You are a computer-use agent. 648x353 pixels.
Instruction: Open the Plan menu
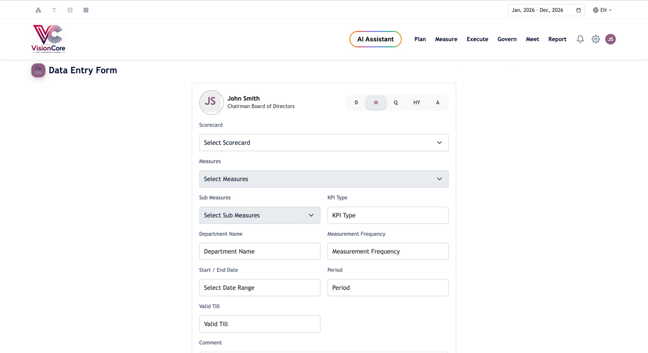pyautogui.click(x=420, y=39)
